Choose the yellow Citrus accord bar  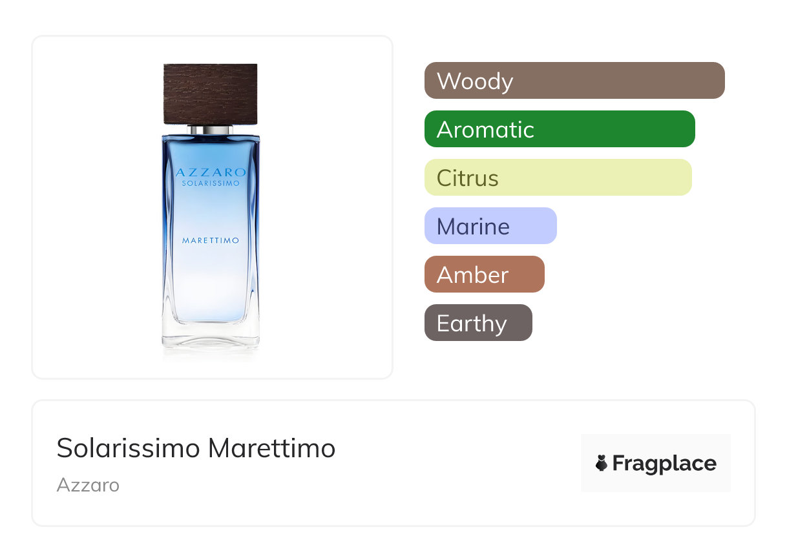pyautogui.click(x=558, y=178)
